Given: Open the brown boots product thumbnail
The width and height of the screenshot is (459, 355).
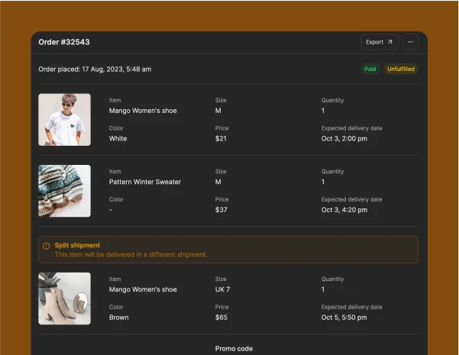Looking at the screenshot, I should [65, 299].
